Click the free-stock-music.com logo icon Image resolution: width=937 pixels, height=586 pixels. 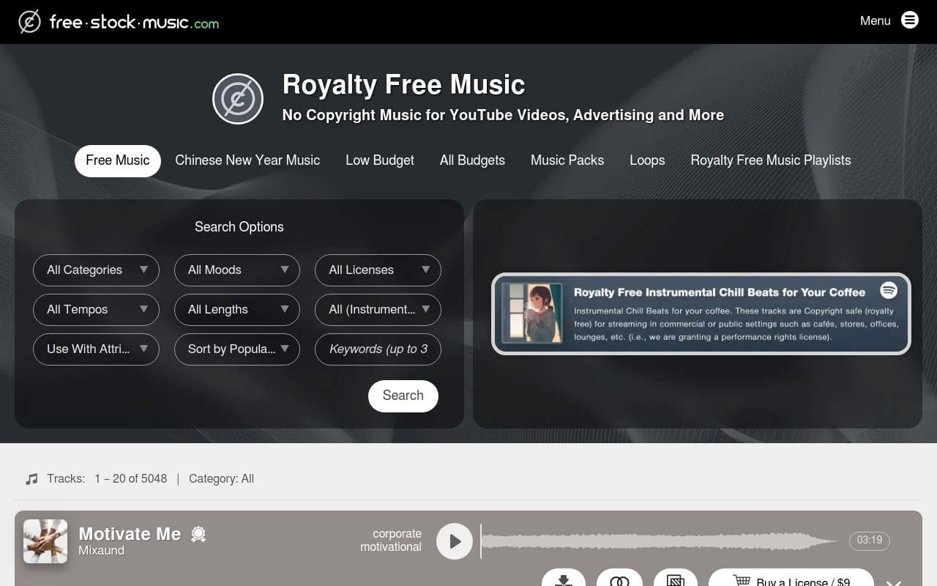point(29,21)
